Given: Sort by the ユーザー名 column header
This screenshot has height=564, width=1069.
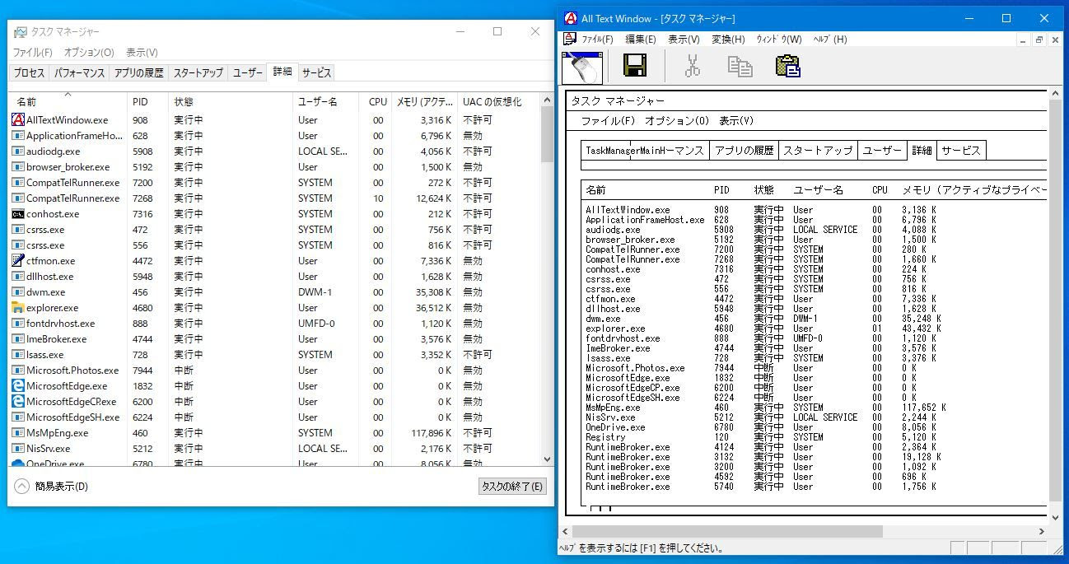Looking at the screenshot, I should point(325,102).
